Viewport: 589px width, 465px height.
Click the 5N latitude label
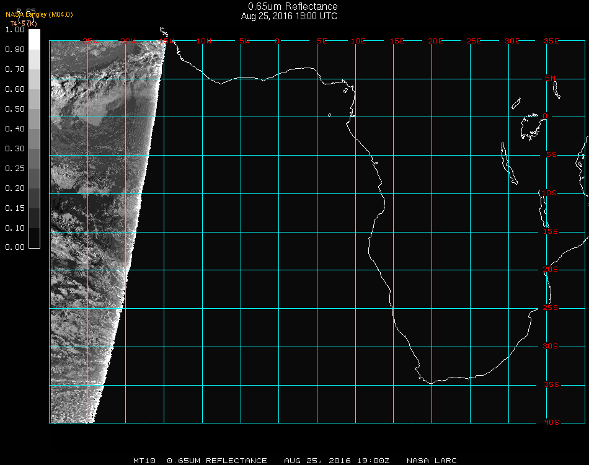(x=551, y=79)
